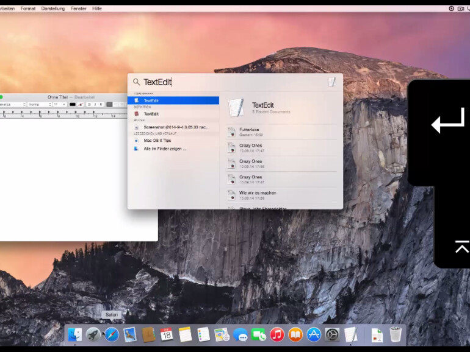
Task: Click large TextEdit icon in Spotlight preview
Action: pos(236,107)
